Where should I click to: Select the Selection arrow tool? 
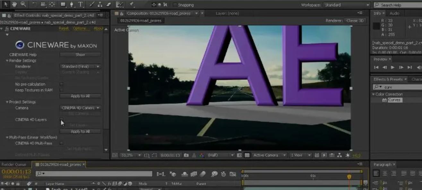click(6, 4)
